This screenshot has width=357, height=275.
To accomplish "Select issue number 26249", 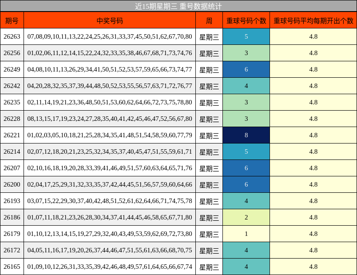I will pos(12,69).
